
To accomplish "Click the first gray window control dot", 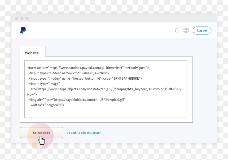I will coord(17,18).
